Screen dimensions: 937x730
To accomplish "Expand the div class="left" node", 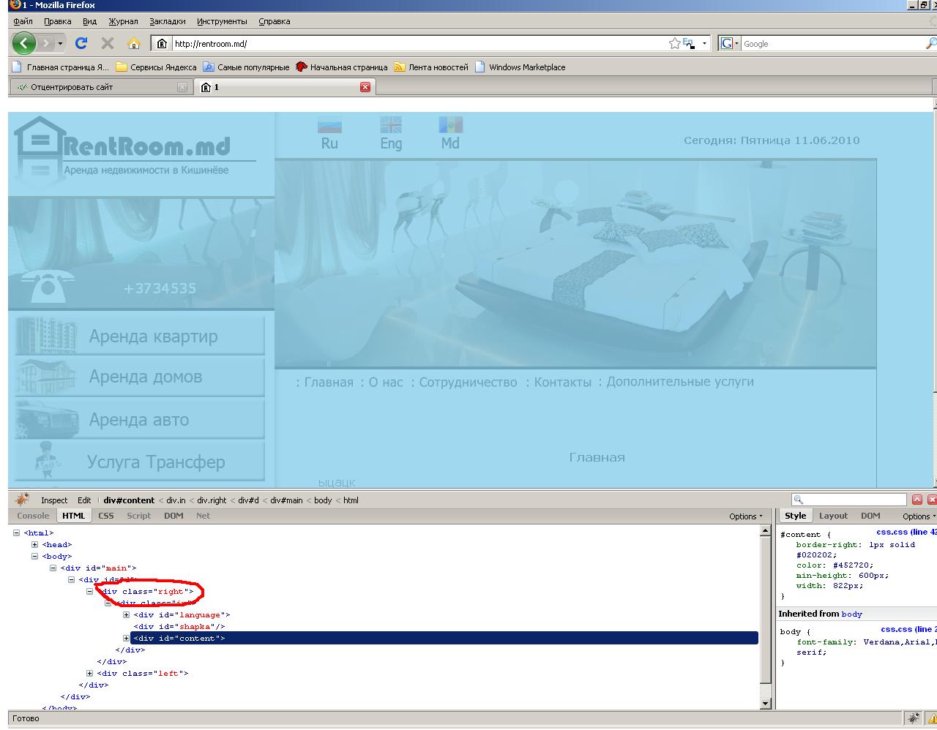I will (x=89, y=673).
